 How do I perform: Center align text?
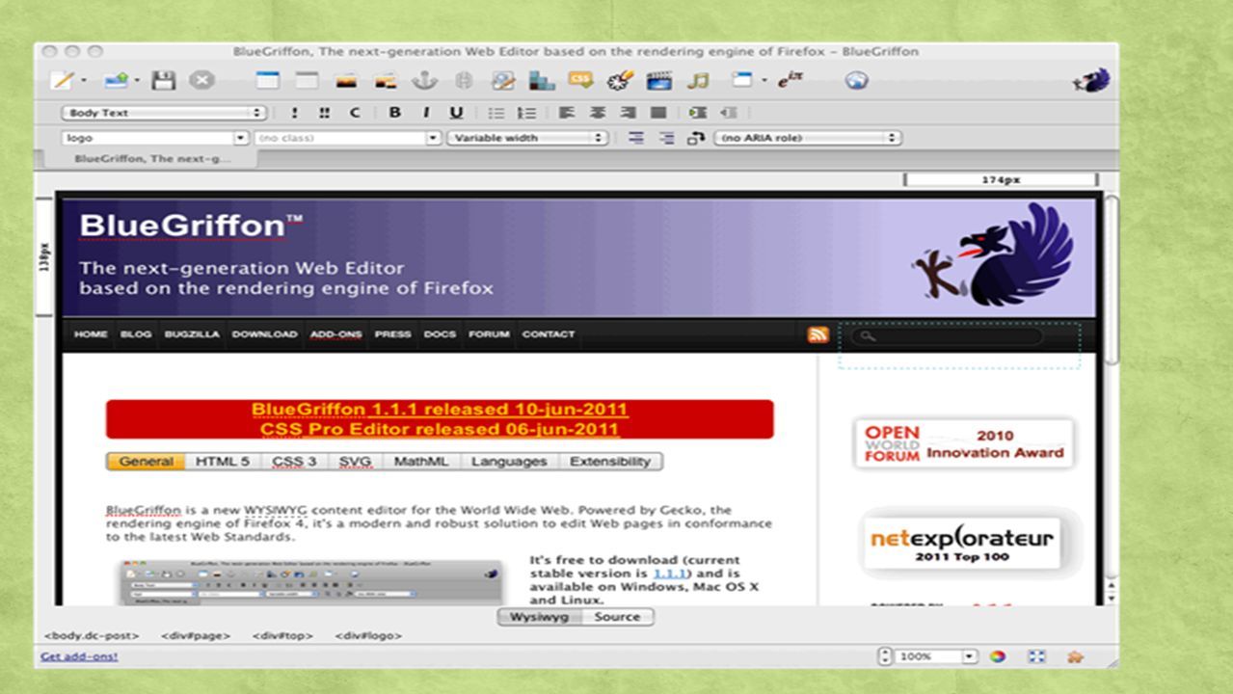pos(598,113)
